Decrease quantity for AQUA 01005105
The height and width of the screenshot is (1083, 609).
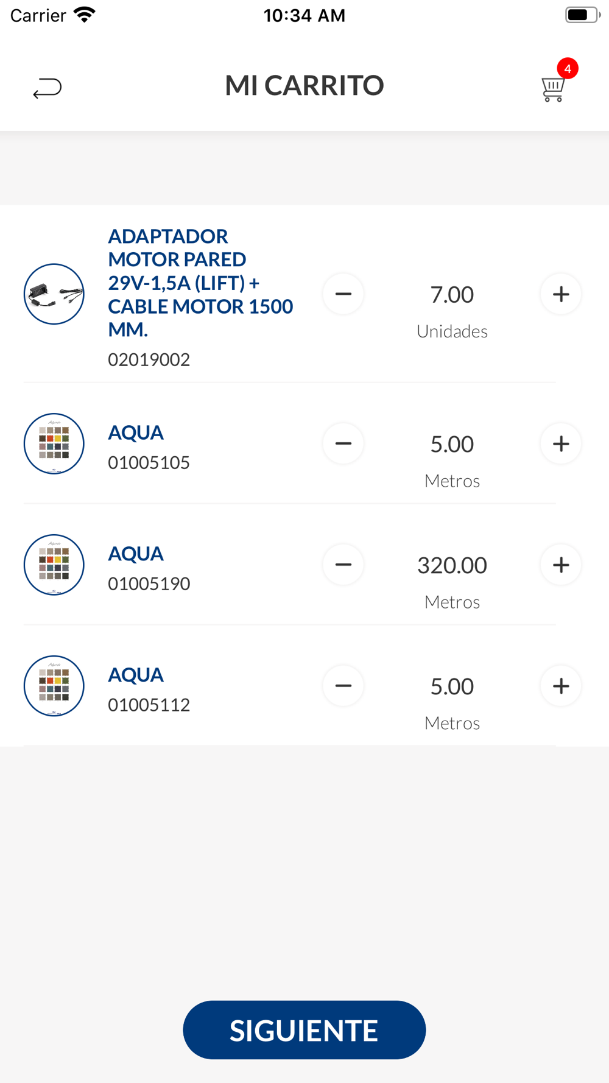coord(343,443)
